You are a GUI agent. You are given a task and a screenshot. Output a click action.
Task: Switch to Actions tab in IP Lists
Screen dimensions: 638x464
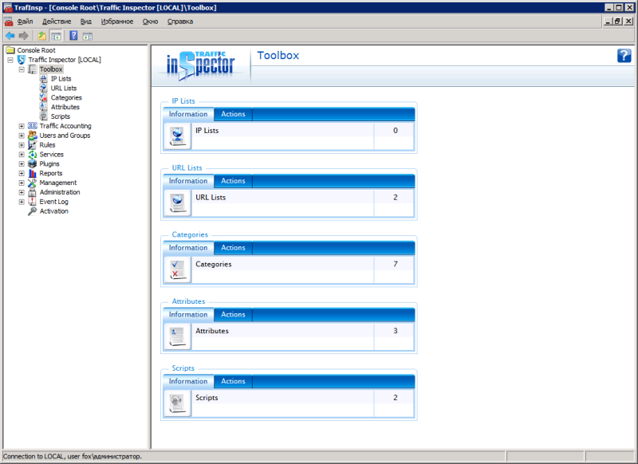[233, 114]
